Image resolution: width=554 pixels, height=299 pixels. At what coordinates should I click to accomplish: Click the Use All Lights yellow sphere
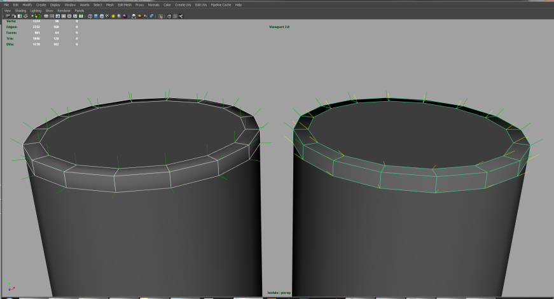coord(113,15)
